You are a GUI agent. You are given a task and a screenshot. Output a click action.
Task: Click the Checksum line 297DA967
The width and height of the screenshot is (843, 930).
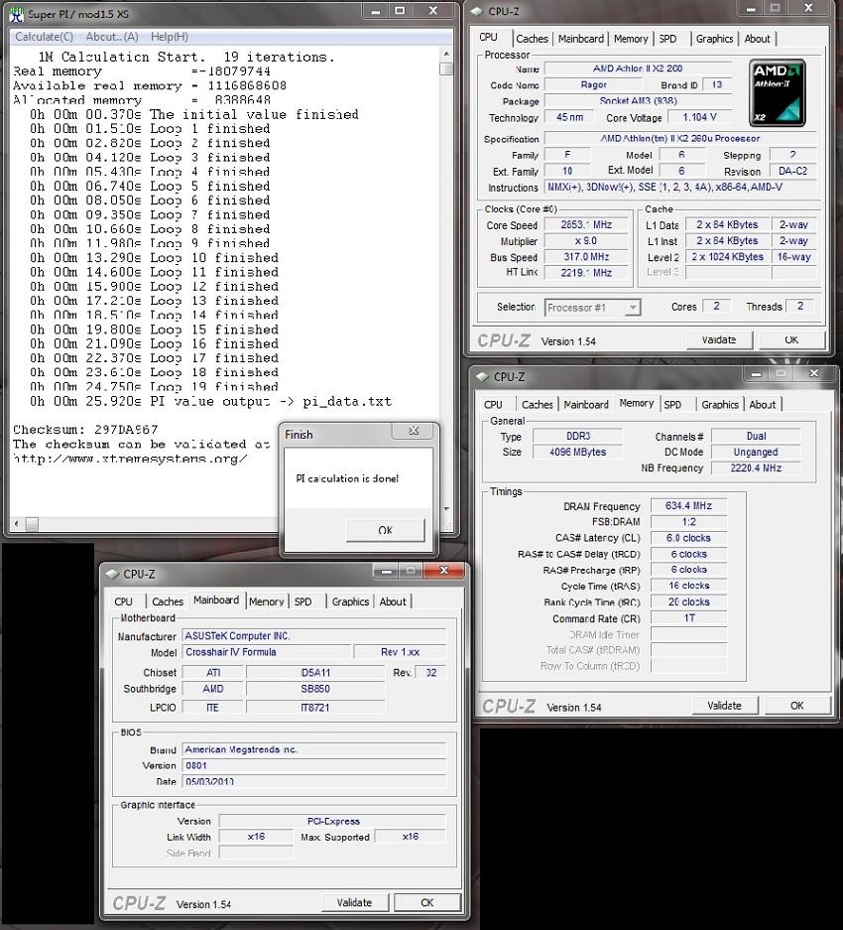85,430
